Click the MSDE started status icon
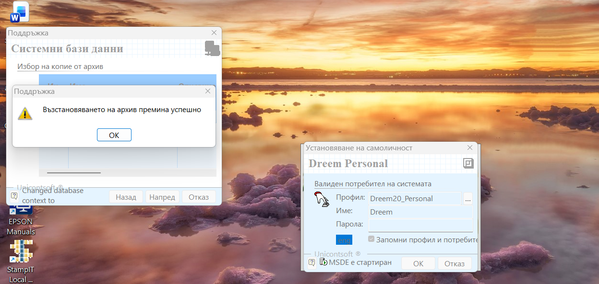This screenshot has height=284, width=599. pos(324,262)
